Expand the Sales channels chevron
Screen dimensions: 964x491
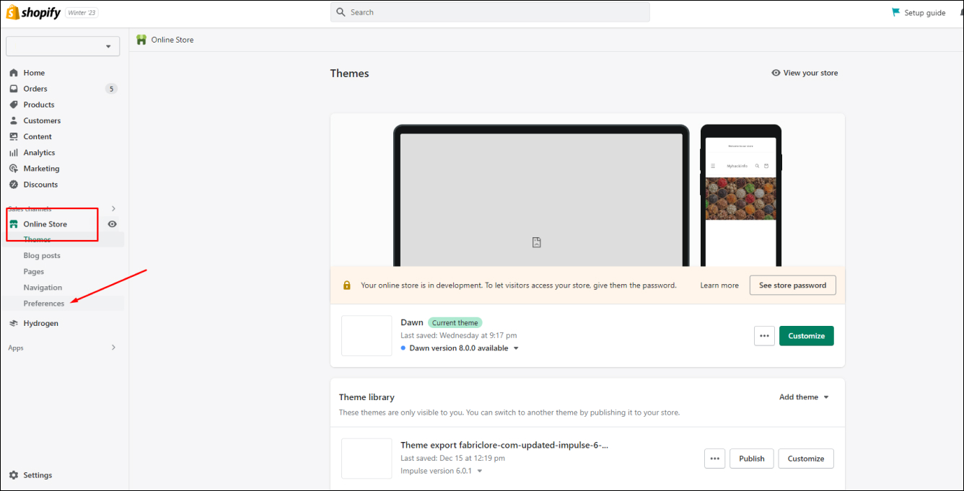113,208
